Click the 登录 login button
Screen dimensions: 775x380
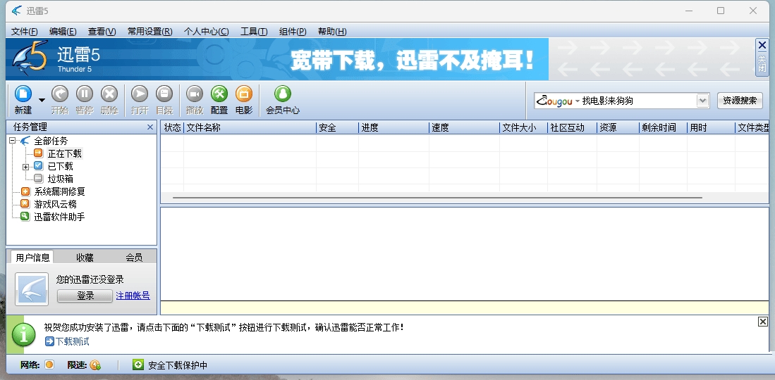85,296
